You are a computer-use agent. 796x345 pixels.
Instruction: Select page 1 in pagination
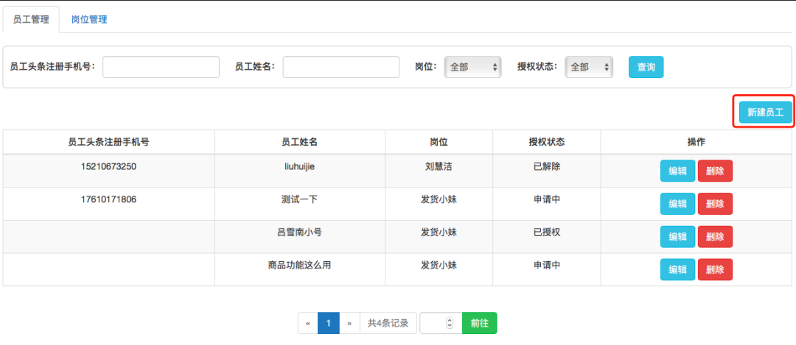(x=329, y=323)
